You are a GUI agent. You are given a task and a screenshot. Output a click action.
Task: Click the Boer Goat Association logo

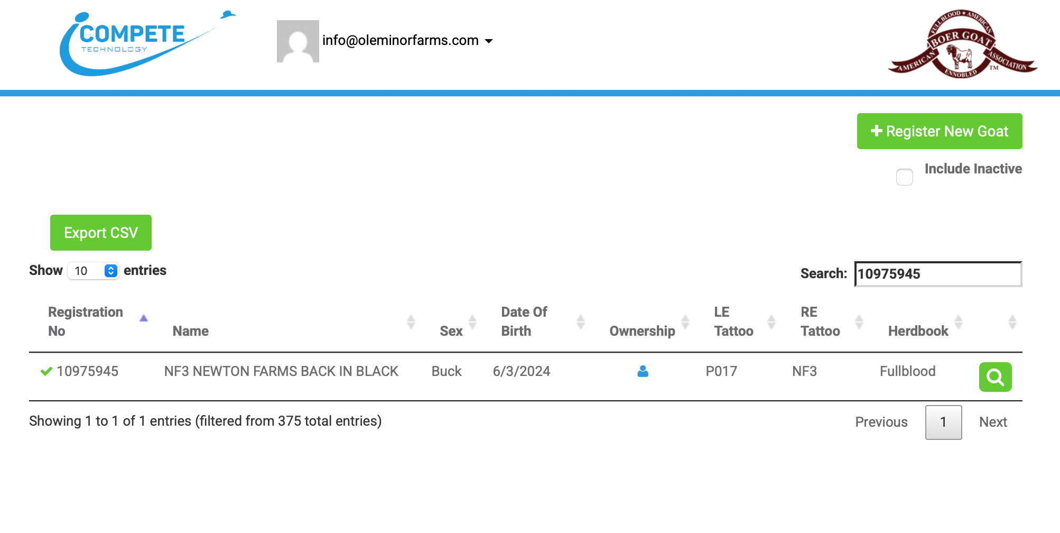pos(962,44)
